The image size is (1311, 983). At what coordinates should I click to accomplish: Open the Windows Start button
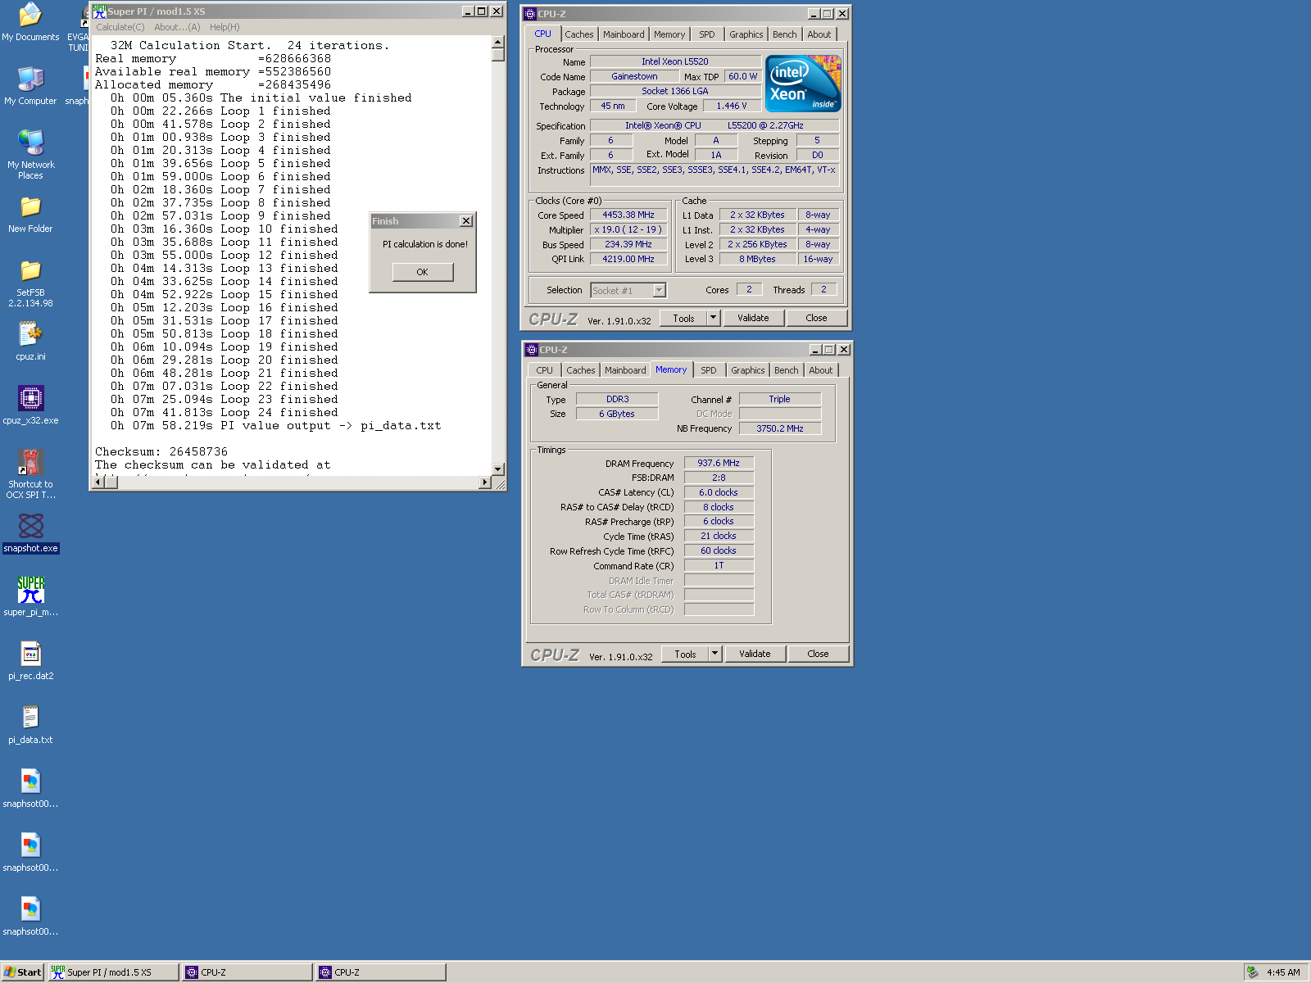(x=23, y=972)
